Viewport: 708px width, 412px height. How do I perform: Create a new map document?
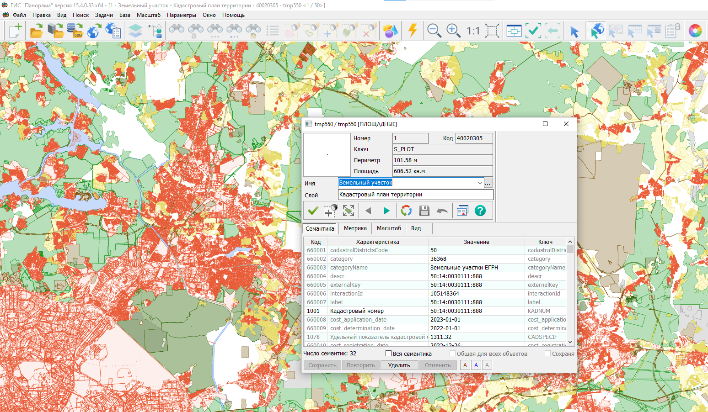[x=16, y=31]
